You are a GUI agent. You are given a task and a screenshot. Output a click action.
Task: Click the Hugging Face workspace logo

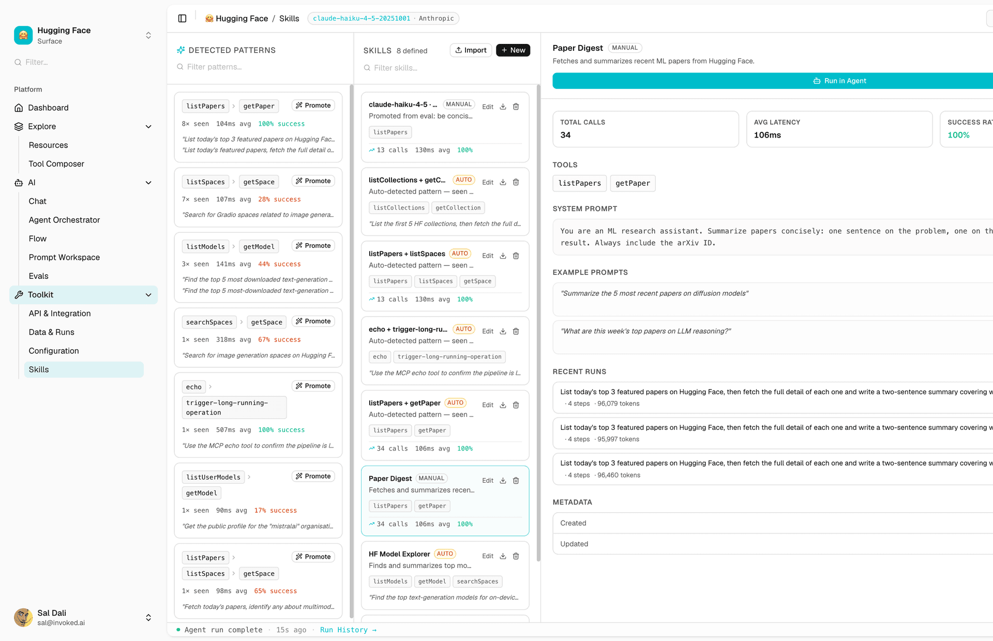(23, 35)
